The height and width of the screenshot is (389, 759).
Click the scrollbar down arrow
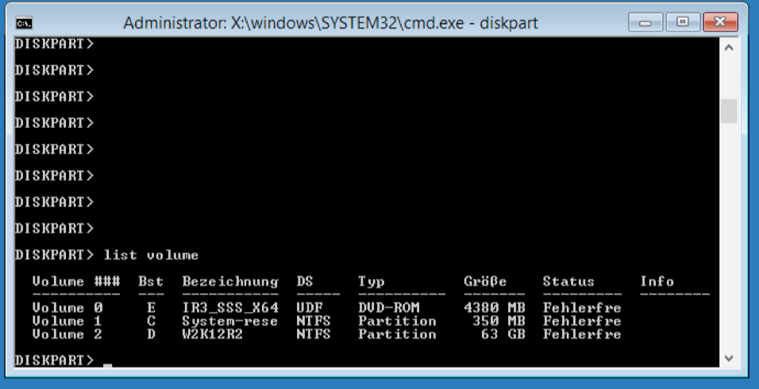point(729,358)
